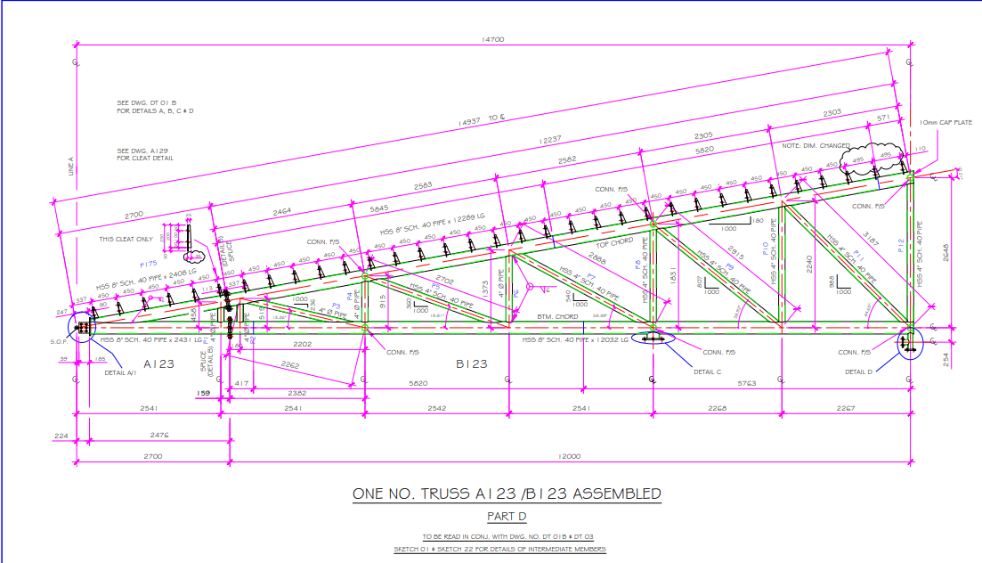
Task: Select the 3187 diagonal dimension
Action: click(871, 239)
